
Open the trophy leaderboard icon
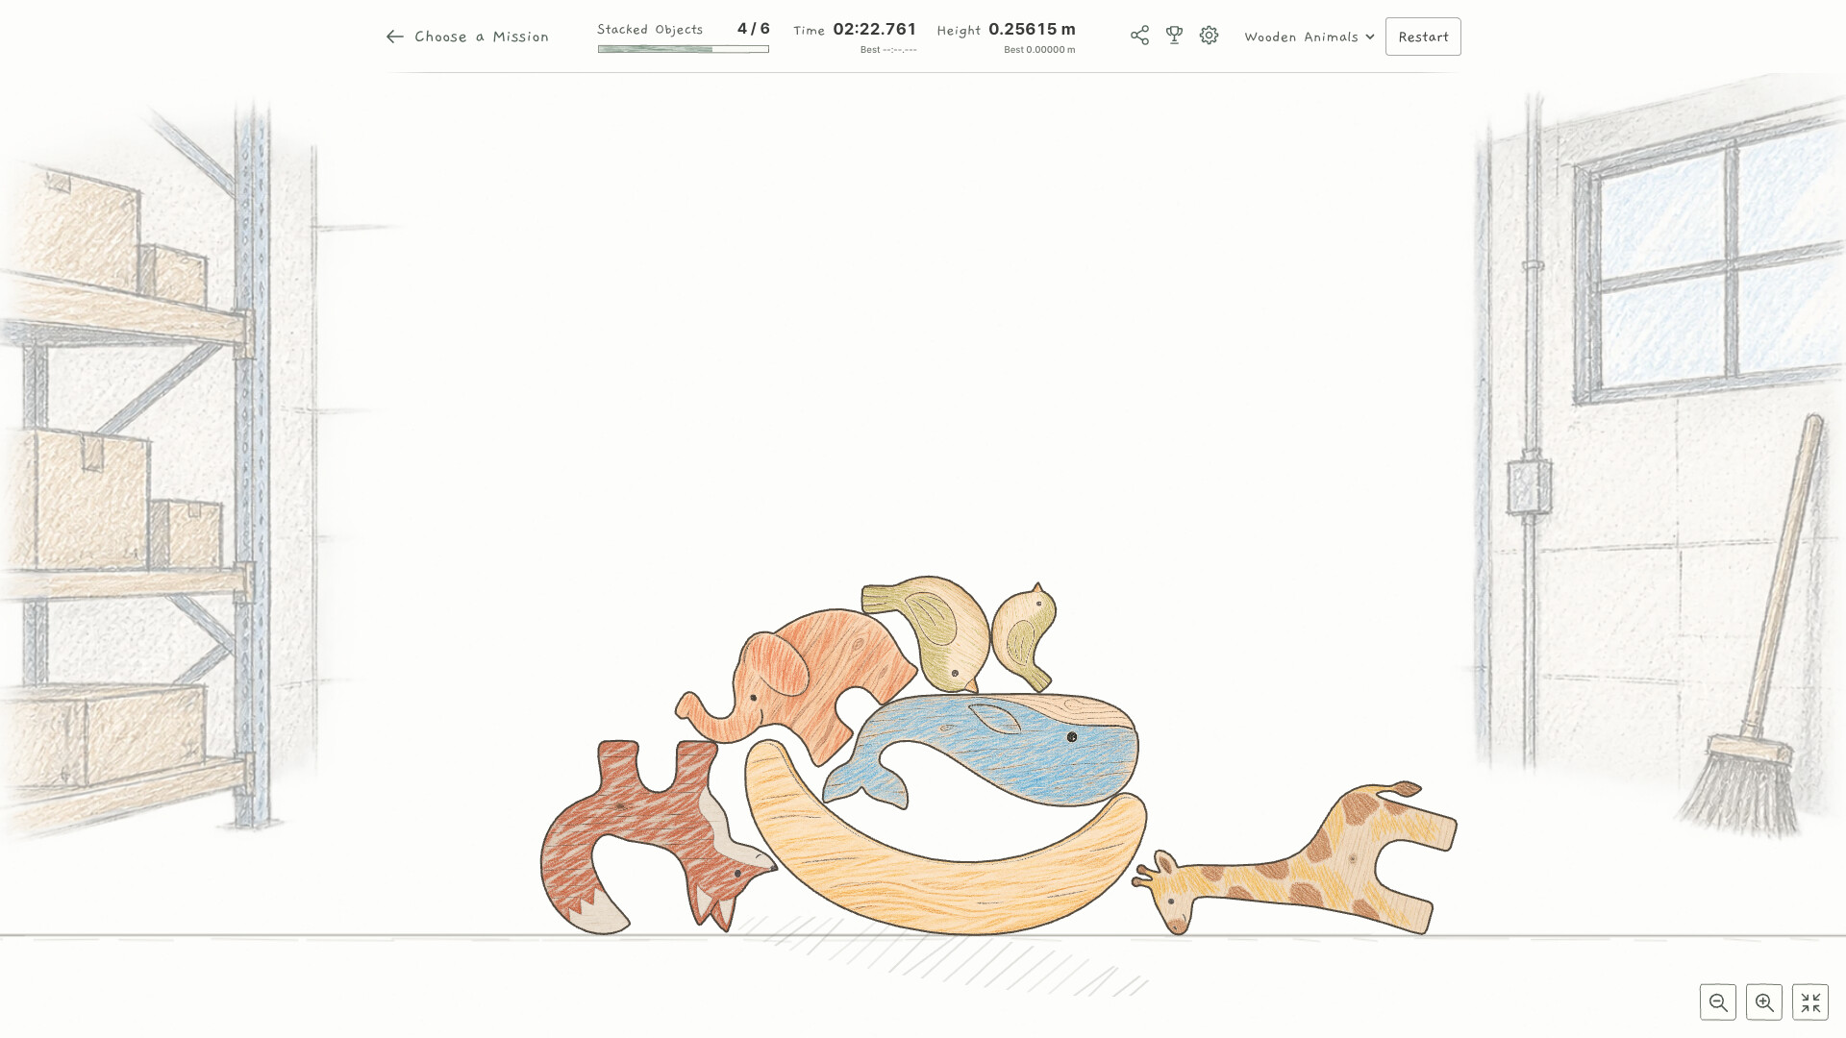click(x=1174, y=36)
